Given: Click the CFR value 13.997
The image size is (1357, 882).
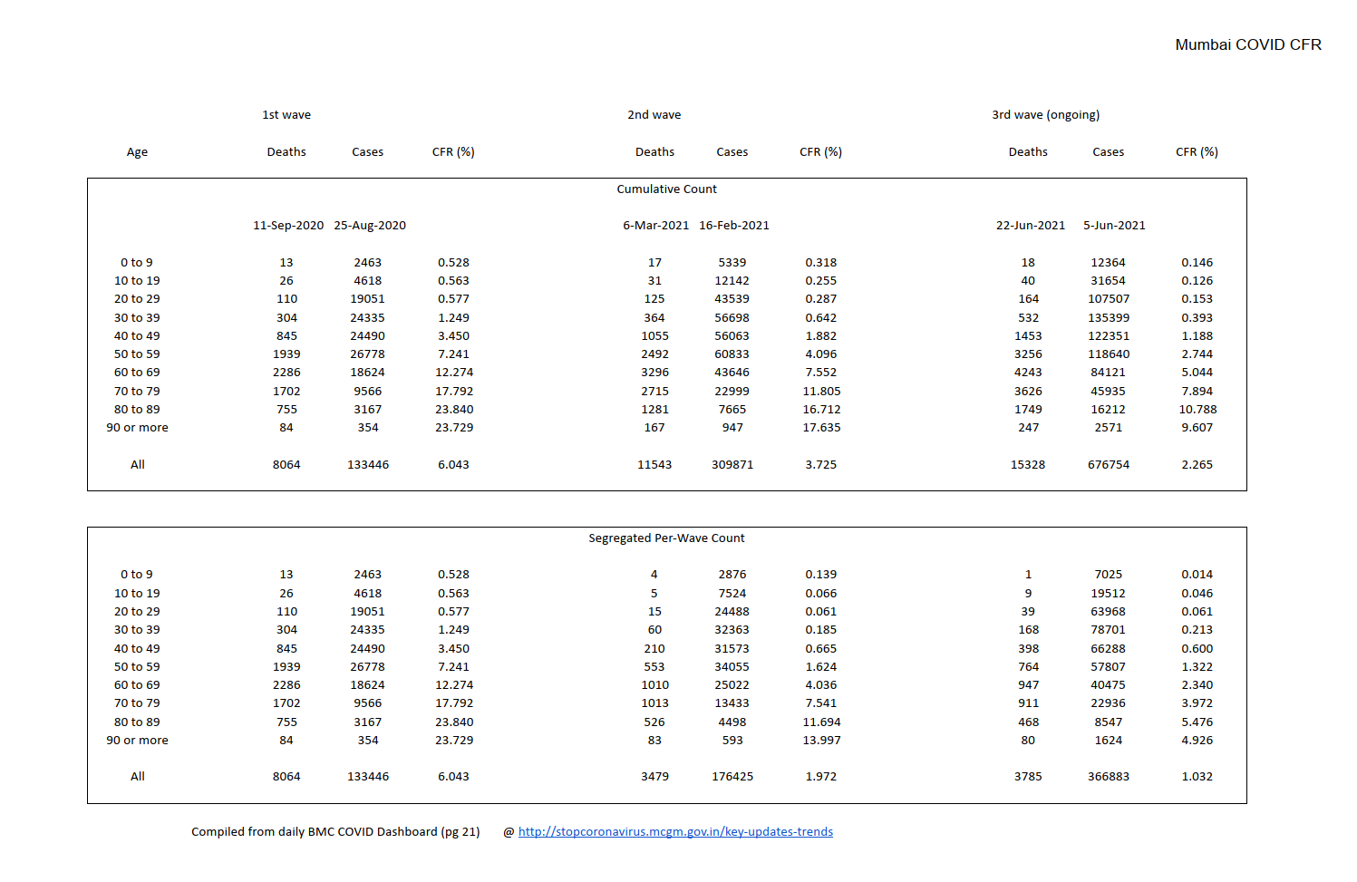Looking at the screenshot, I should click(x=821, y=741).
